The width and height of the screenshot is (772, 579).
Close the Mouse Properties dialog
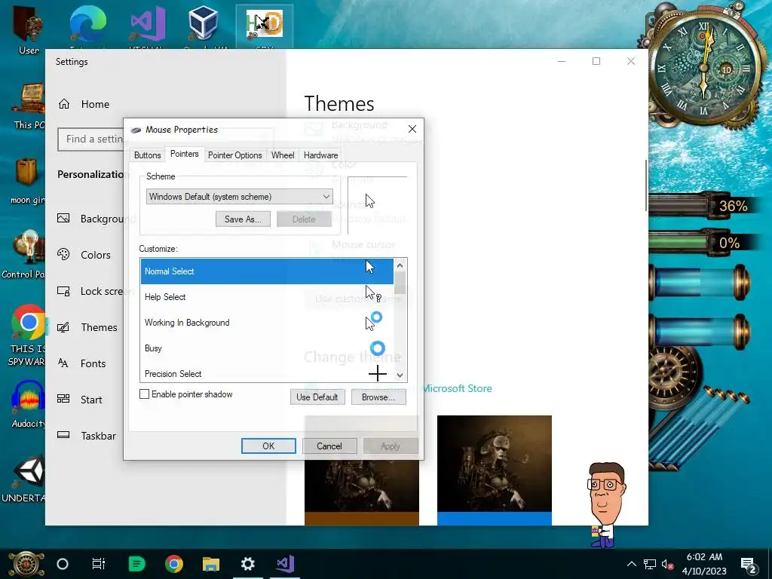(412, 129)
